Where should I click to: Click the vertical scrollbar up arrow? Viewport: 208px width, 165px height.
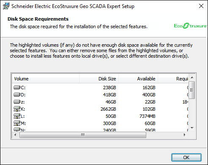[x=192, y=77]
